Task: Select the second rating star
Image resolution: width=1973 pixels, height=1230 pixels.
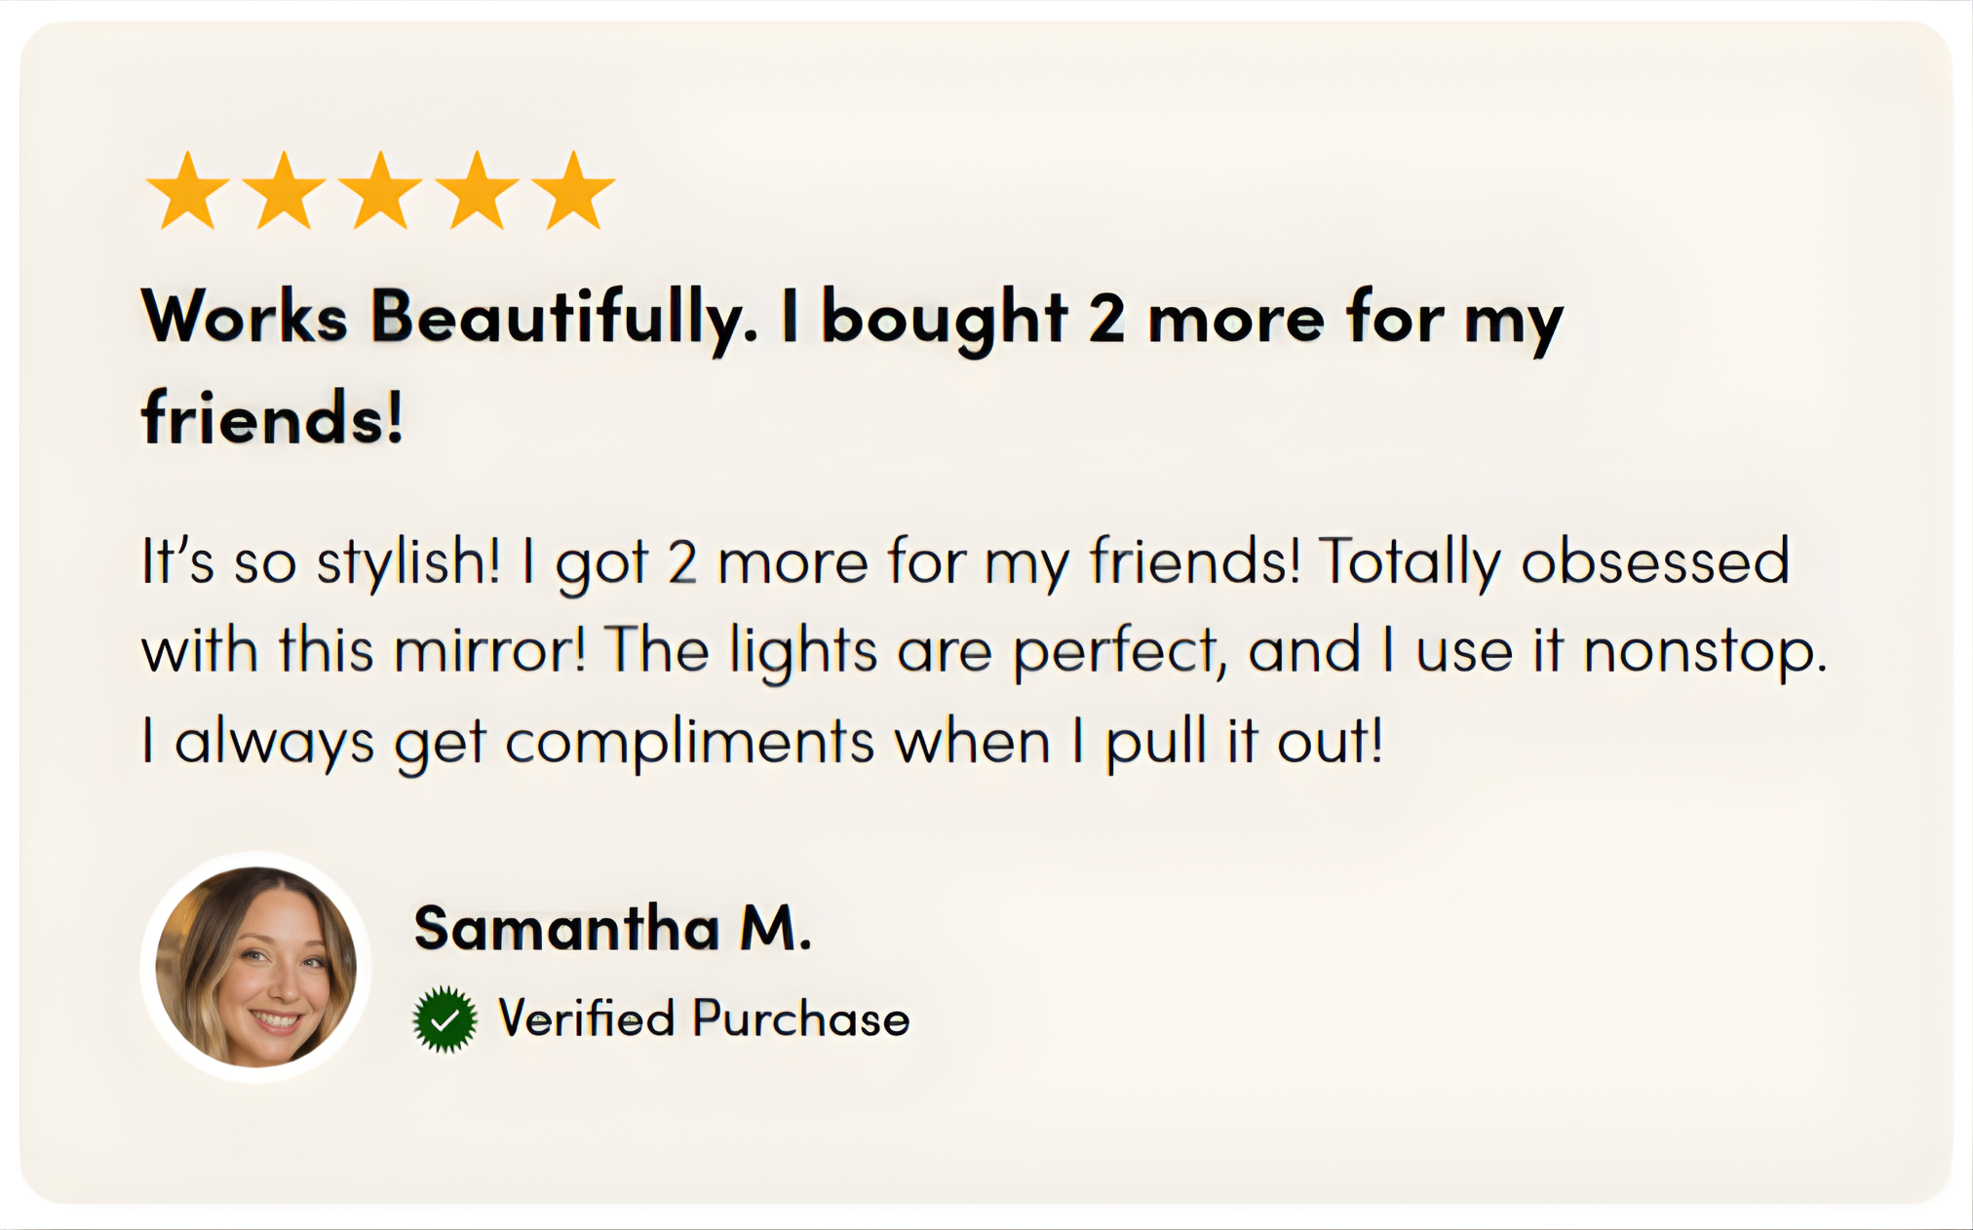Action: 284,193
